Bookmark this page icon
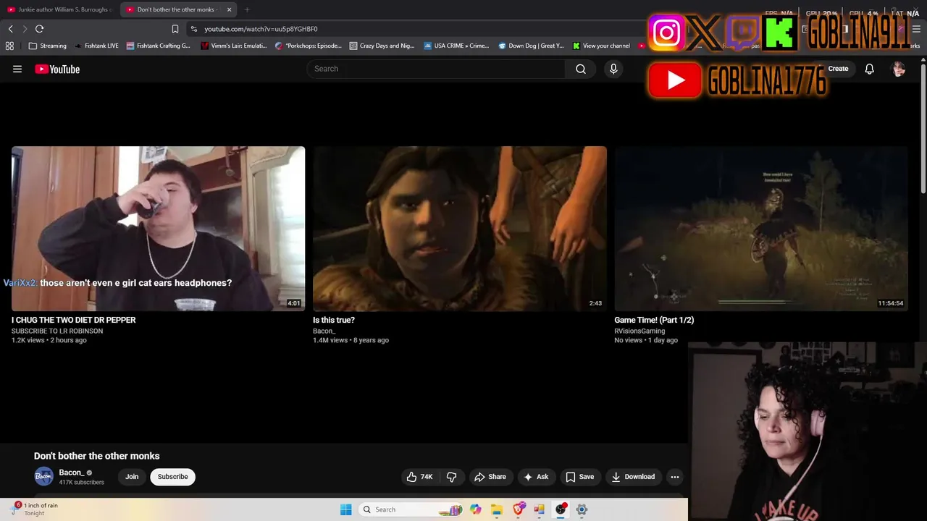This screenshot has height=521, width=927. click(175, 29)
